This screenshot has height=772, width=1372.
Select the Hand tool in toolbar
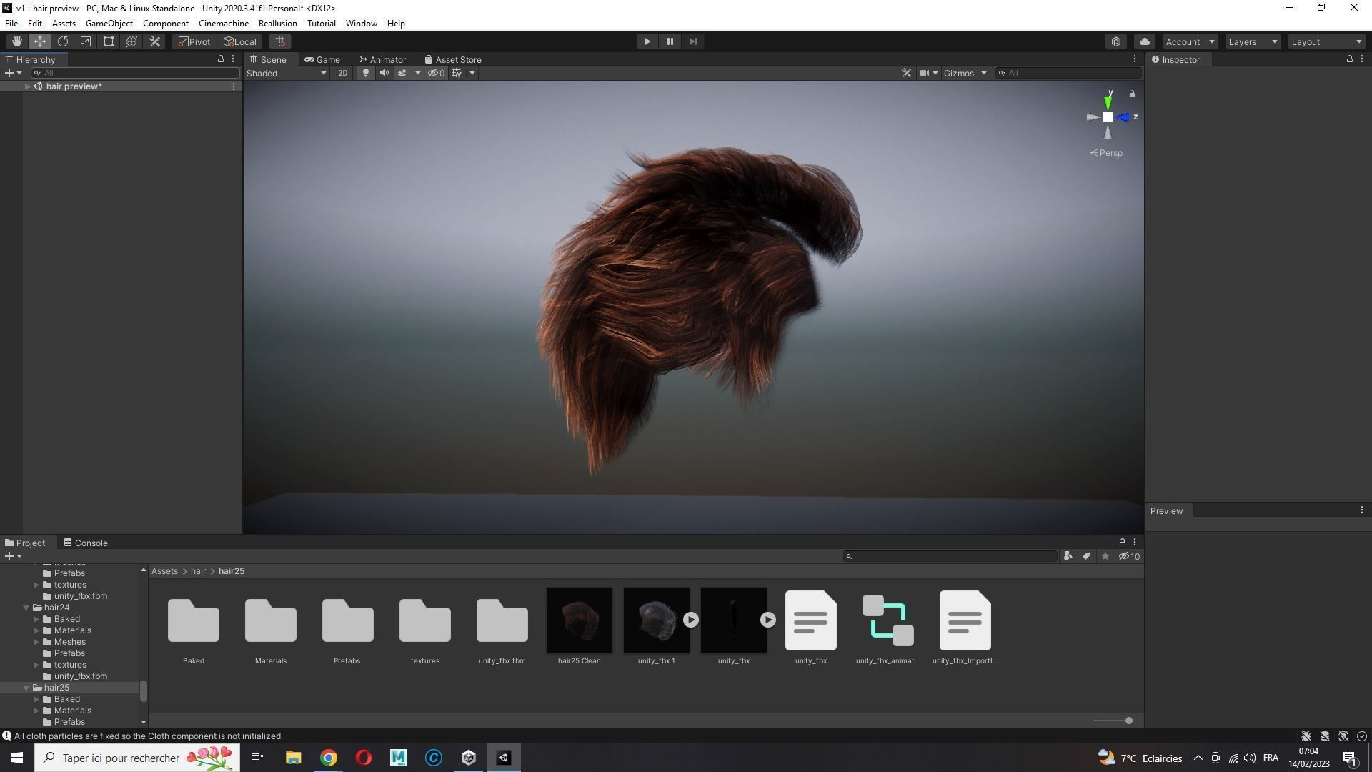16,41
